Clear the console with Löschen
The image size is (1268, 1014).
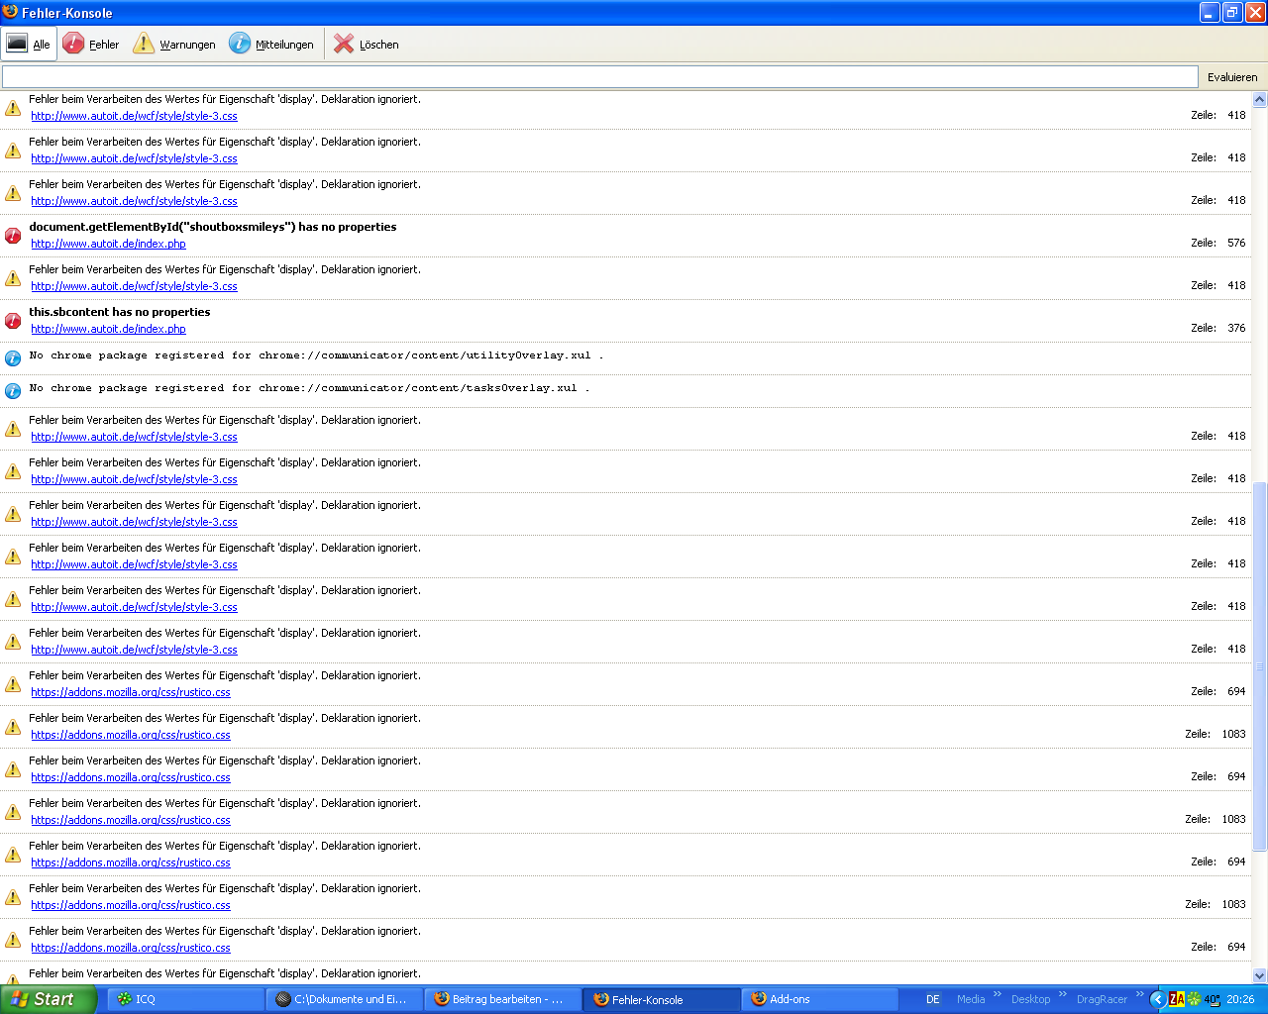[367, 45]
